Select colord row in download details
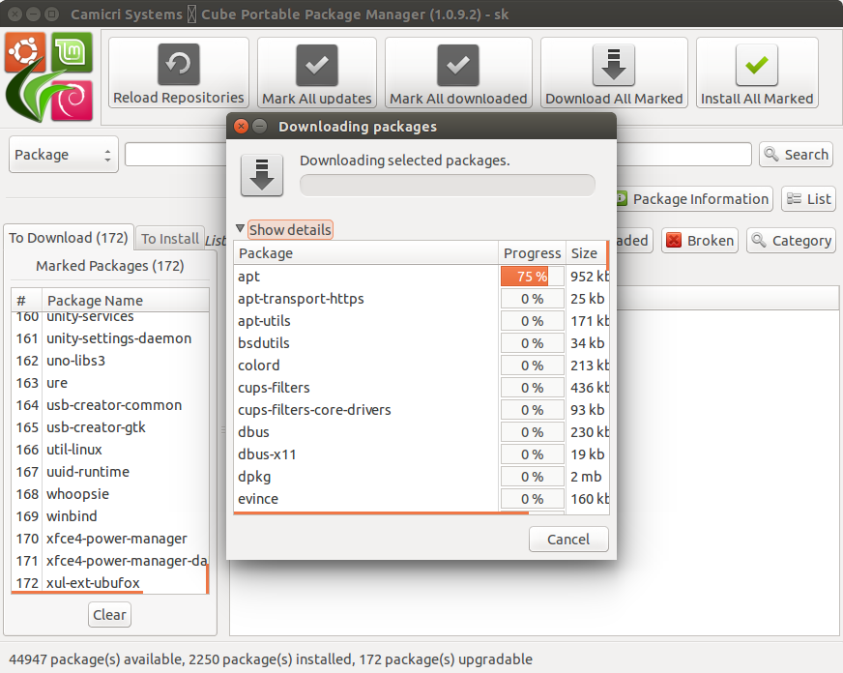 (421, 366)
